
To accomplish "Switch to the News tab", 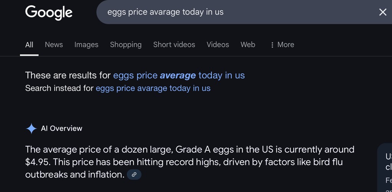I will pyautogui.click(x=54, y=45).
